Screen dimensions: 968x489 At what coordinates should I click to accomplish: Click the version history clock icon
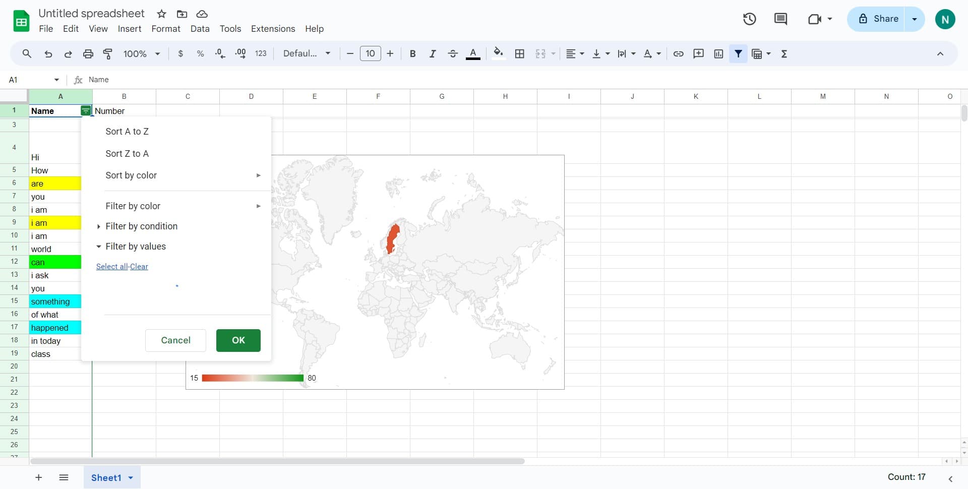749,19
